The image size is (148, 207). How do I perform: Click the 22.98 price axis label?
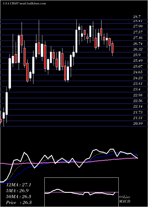138,95
